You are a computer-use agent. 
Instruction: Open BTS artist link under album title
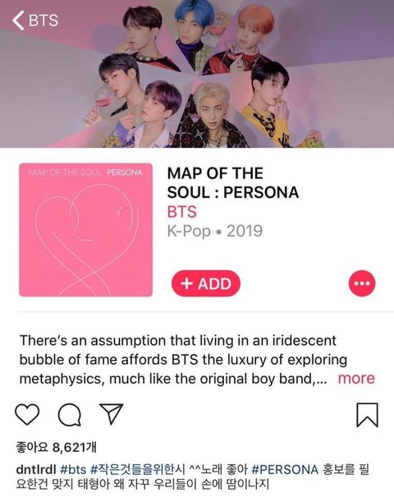(181, 212)
